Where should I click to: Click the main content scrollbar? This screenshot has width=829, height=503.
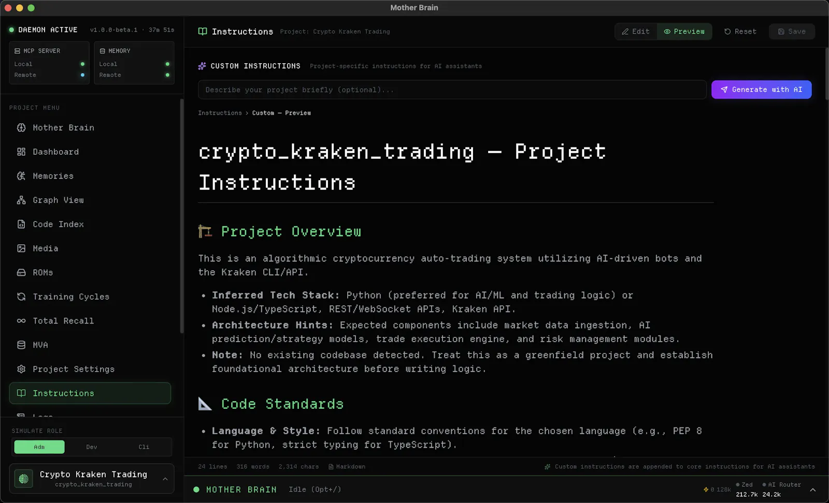click(x=826, y=73)
